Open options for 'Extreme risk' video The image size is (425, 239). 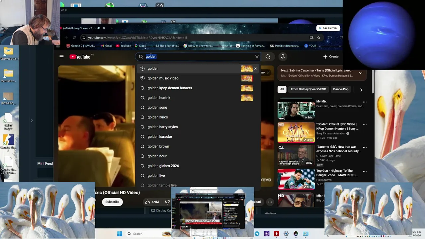coord(365,147)
